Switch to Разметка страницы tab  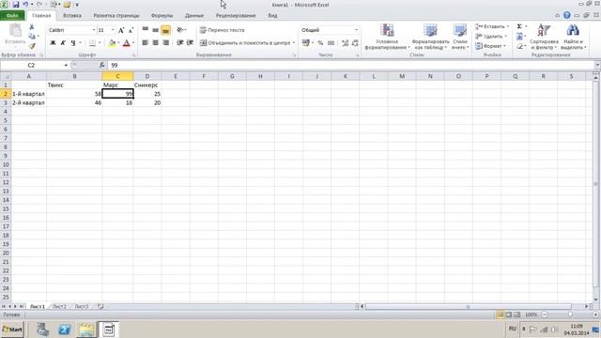click(116, 16)
